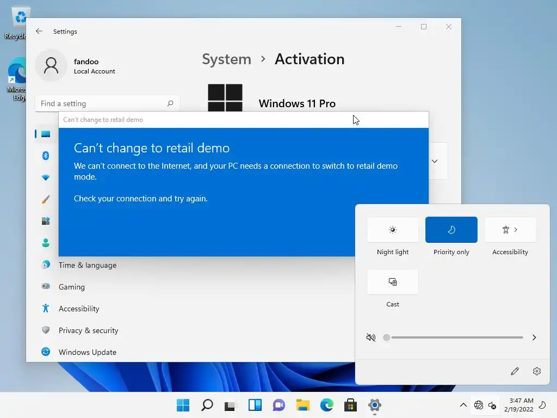Screen dimensions: 557x418
Task: Open Accounts person sidebar icon
Action: [x=46, y=243]
